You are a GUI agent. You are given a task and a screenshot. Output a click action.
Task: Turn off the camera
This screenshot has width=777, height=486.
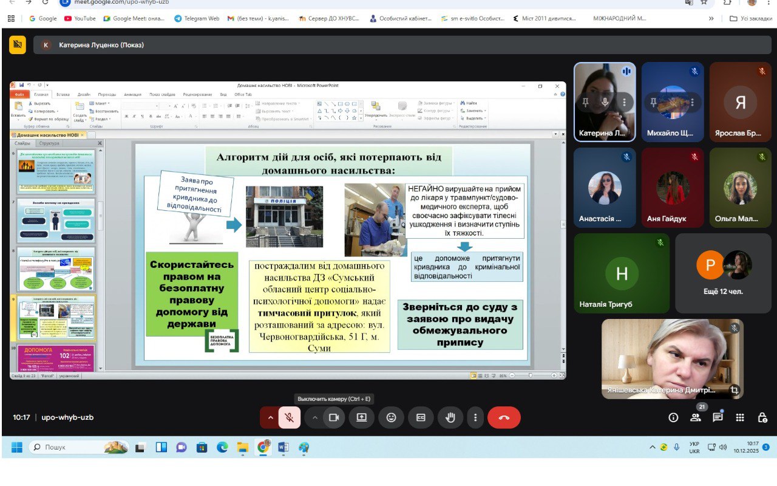(x=333, y=418)
